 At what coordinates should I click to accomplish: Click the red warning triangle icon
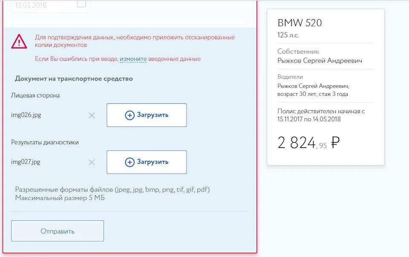pyautogui.click(x=19, y=41)
